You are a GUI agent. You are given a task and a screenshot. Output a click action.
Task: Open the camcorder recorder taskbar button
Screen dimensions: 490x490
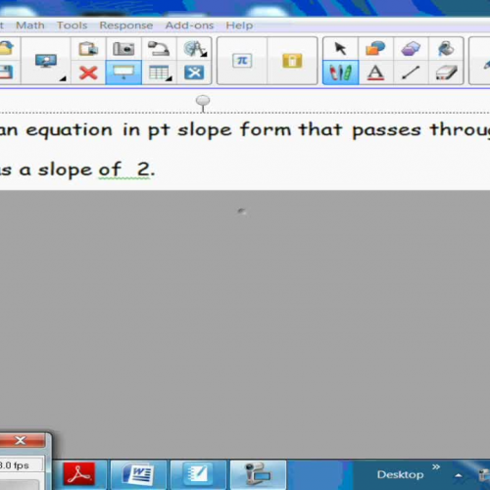(x=258, y=474)
